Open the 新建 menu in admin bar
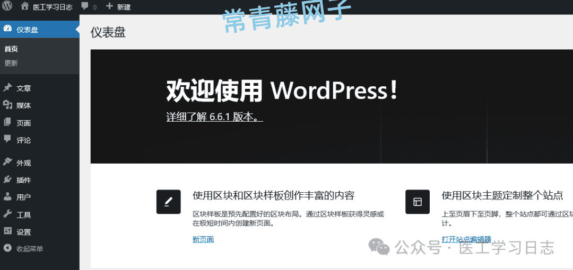Screen dimensions: 573x270 point(124,6)
